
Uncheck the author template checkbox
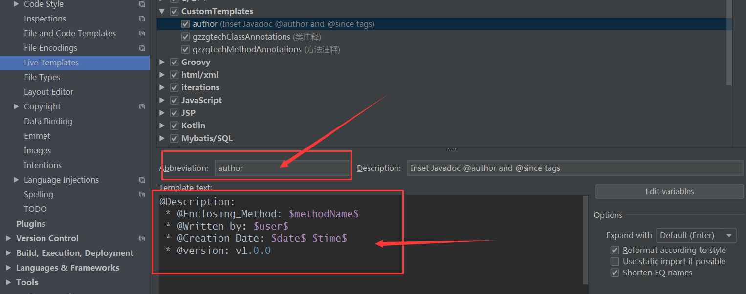tap(185, 24)
